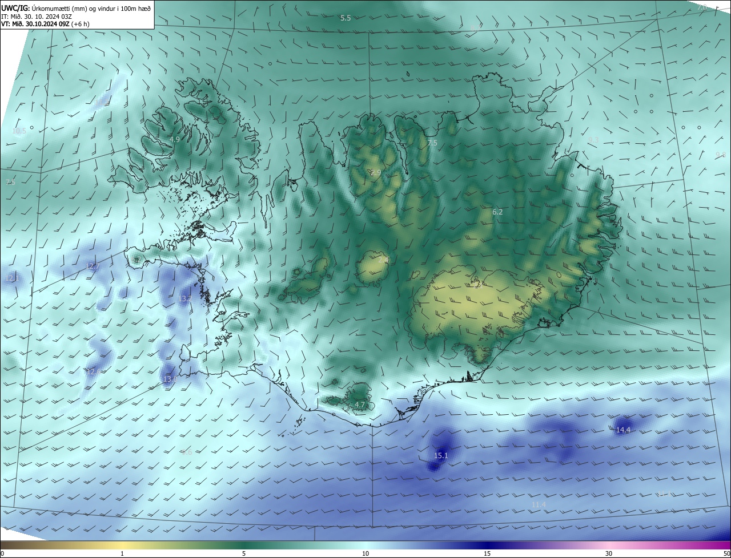Click the "13.0" value label
This screenshot has height=558, width=731.
pos(171,379)
